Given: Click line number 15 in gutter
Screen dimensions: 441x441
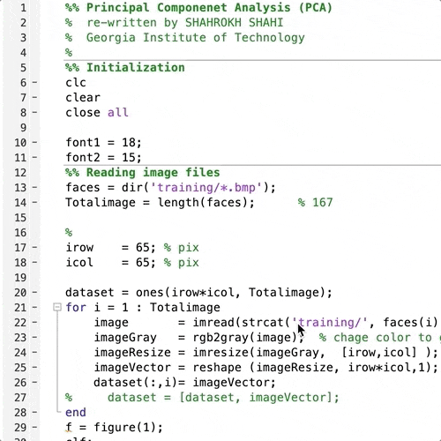Looking at the screenshot, I should click(x=20, y=218).
